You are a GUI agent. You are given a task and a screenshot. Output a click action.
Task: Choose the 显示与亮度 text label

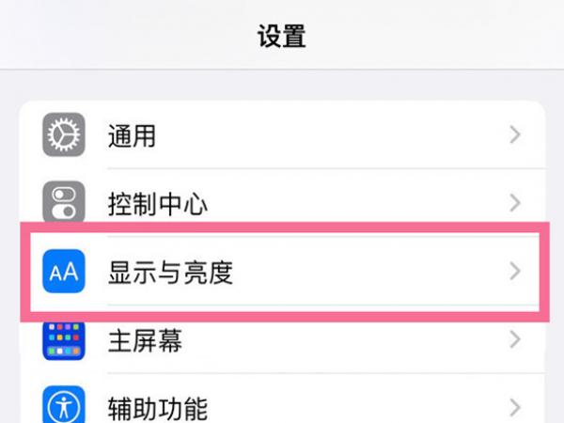171,274
